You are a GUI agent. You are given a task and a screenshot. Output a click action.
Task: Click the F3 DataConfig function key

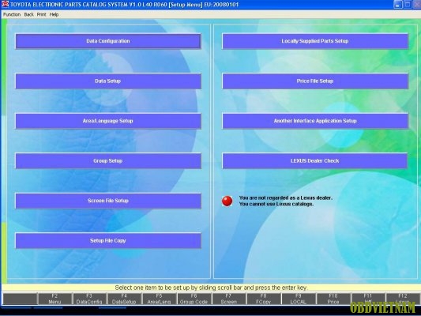pyautogui.click(x=89, y=299)
